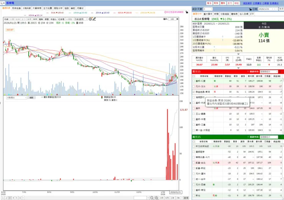The height and width of the screenshot is (200, 284).
Task: Select the 1年 range button
Action: pos(172,198)
